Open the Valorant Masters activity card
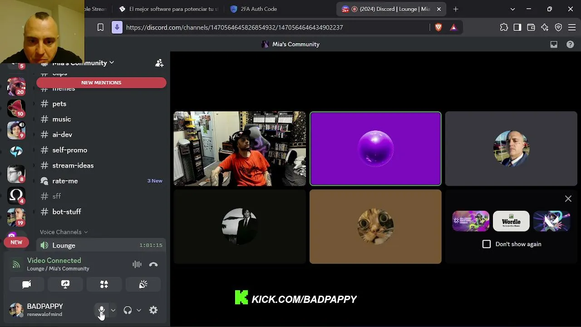The height and width of the screenshot is (327, 581). point(471,221)
